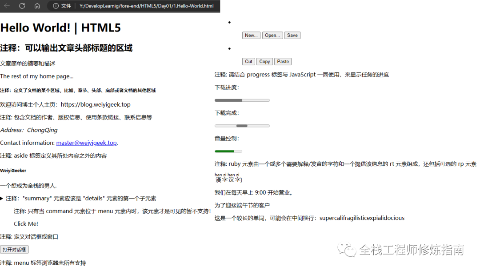Click the 音量控制 label
The width and height of the screenshot is (480, 271).
227,139
